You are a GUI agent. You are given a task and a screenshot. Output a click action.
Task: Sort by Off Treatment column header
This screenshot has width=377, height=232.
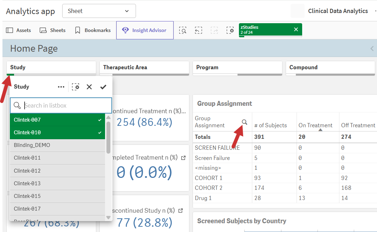pos(358,125)
